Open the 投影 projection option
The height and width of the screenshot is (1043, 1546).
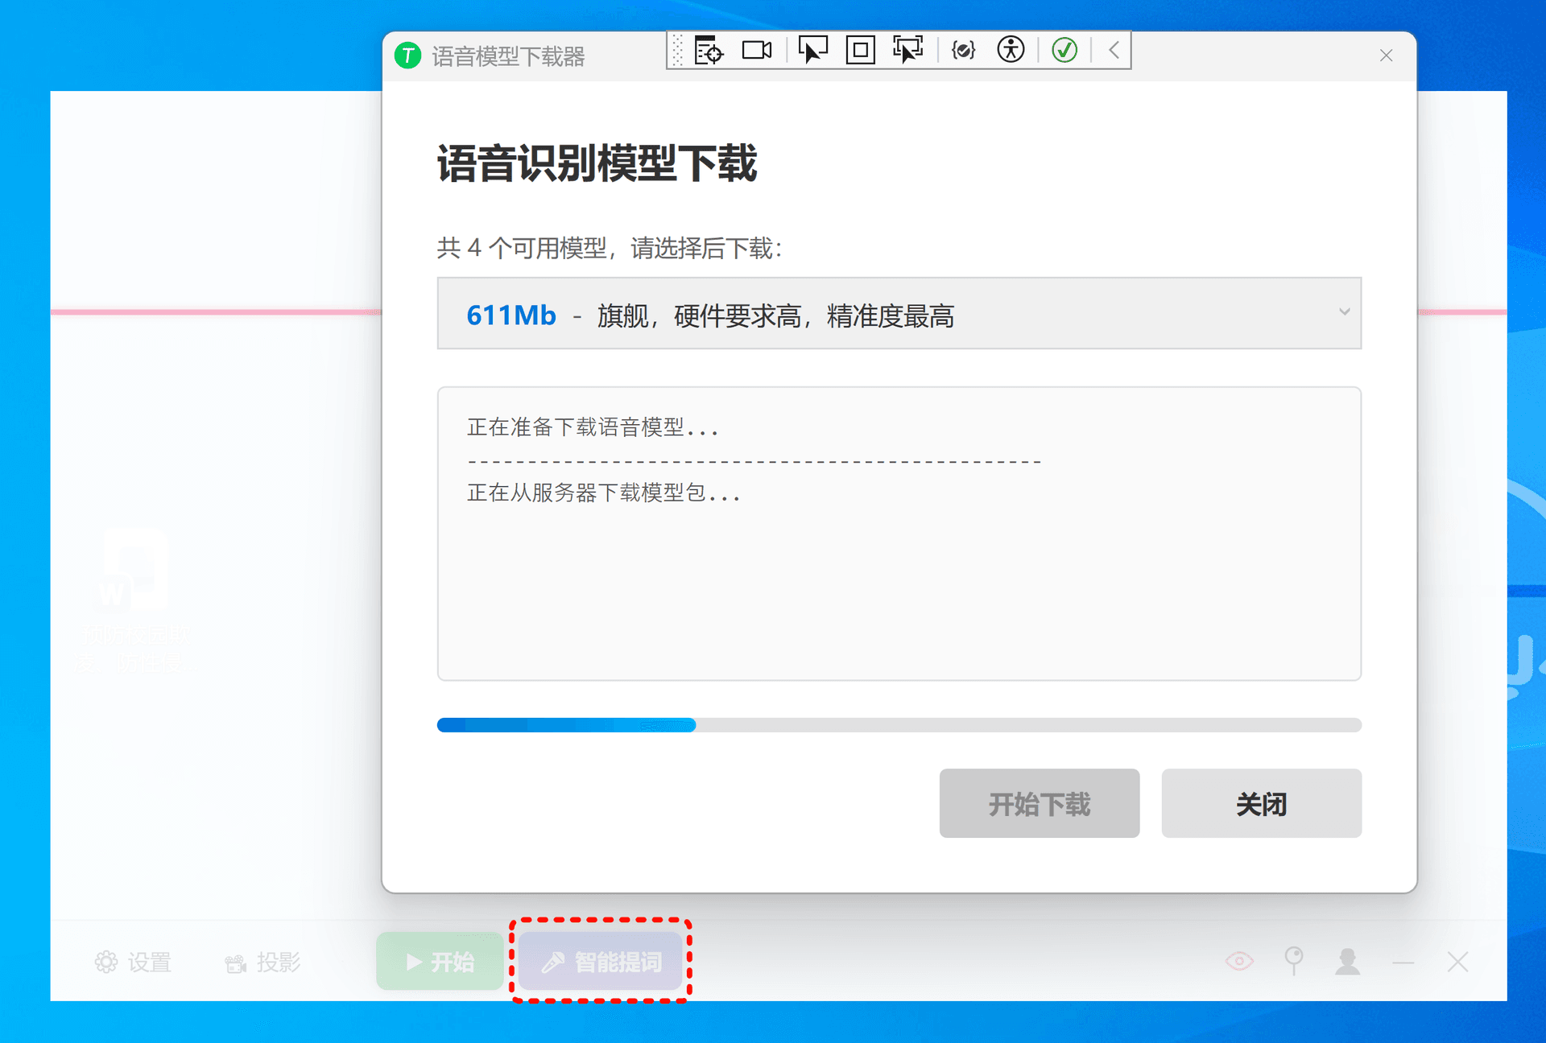click(x=262, y=963)
